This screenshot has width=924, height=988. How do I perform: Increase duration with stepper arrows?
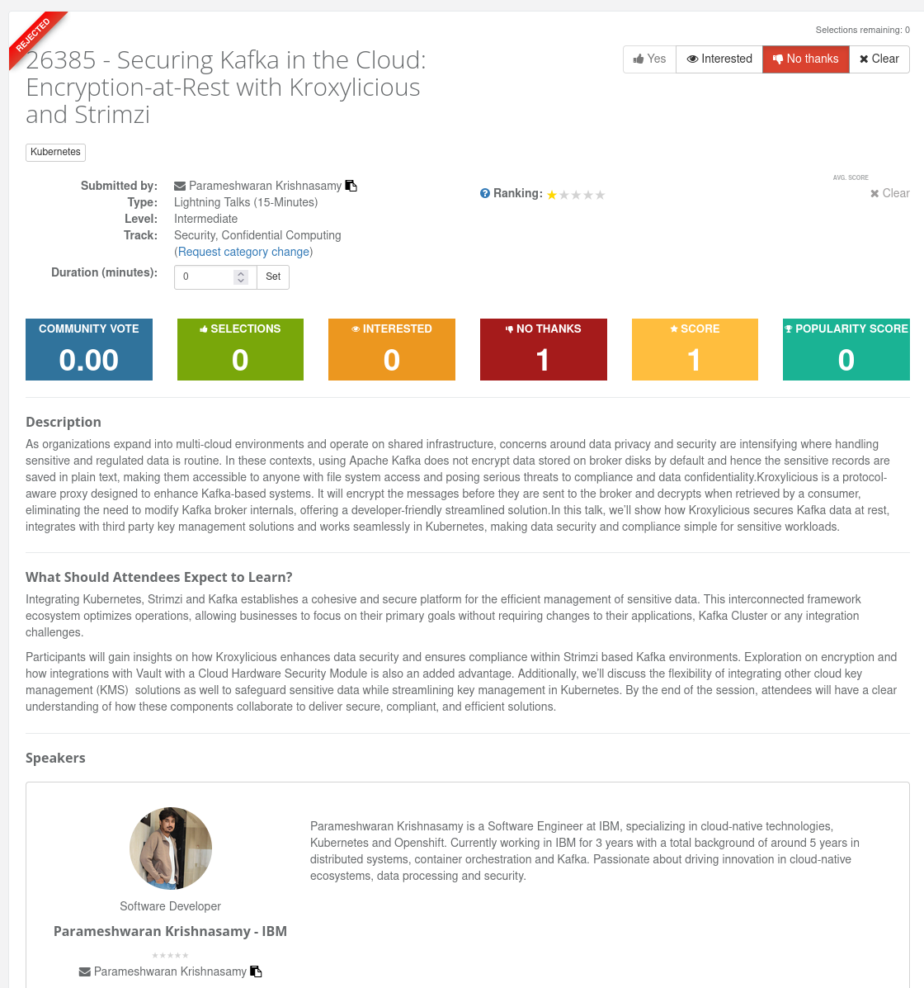pos(241,273)
